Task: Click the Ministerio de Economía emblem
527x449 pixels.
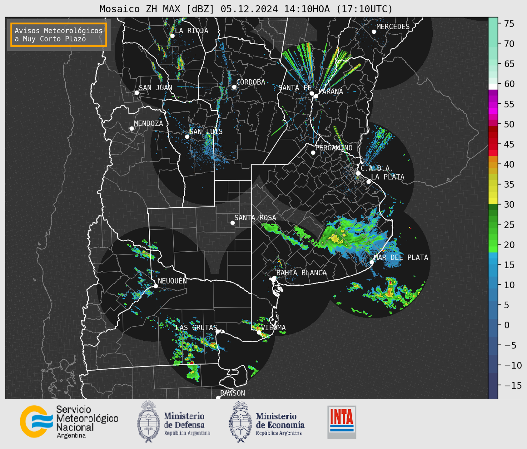Action: point(241,422)
